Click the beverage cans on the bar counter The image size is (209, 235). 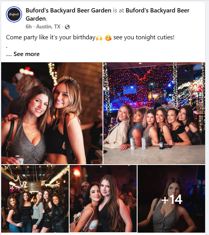pyautogui.click(x=138, y=143)
